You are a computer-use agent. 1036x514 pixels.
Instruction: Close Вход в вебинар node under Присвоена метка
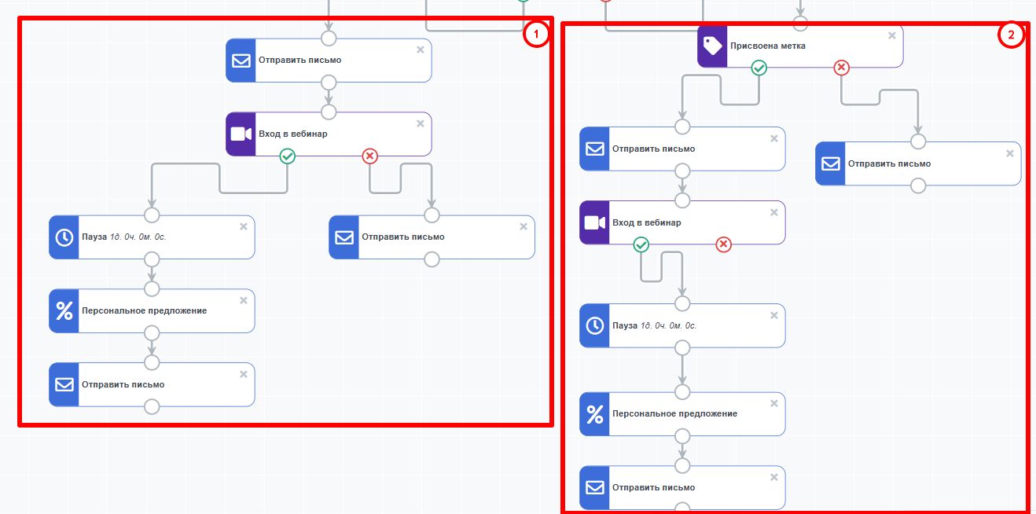pyautogui.click(x=774, y=212)
